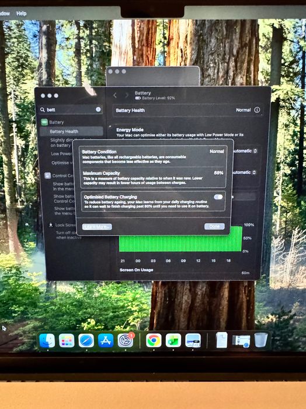Click the 'Maximum Capacity' label
The width and height of the screenshot is (306, 409).
pyautogui.click(x=101, y=173)
